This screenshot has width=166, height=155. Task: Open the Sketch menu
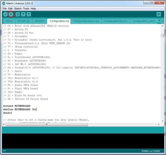[x=18, y=9]
